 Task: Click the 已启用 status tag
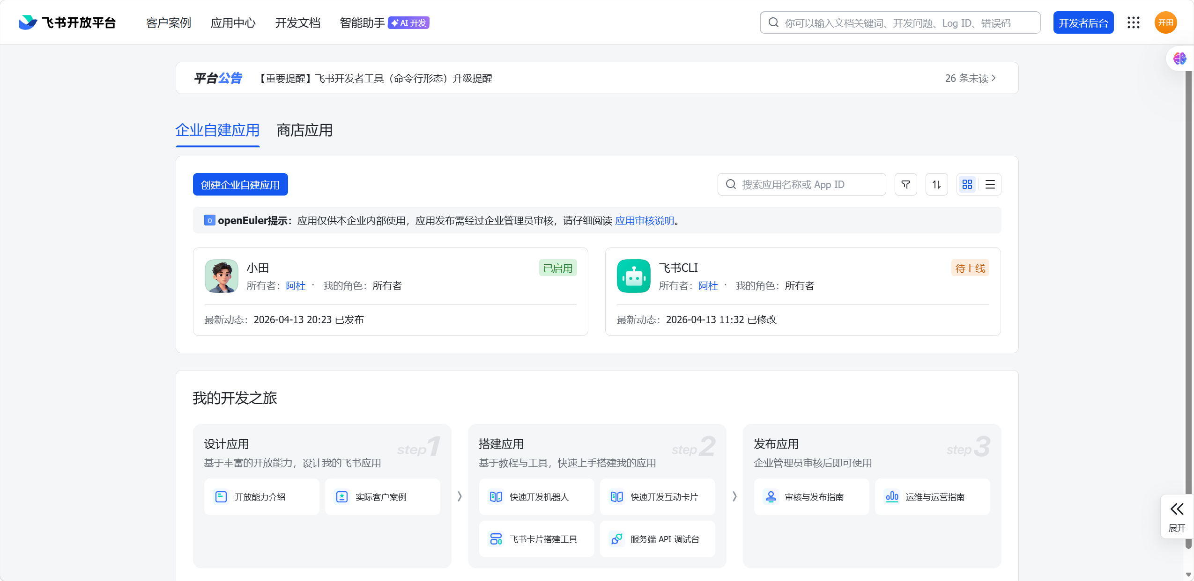(557, 268)
